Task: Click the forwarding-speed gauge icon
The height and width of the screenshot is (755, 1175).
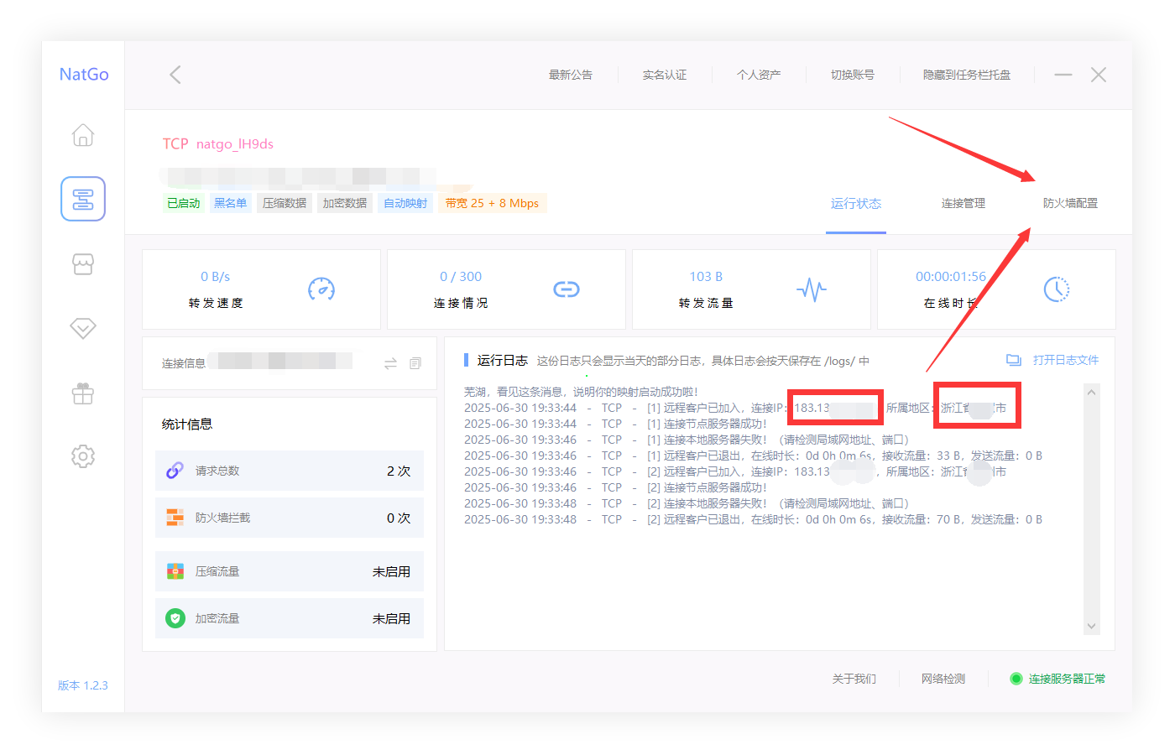Action: 321,289
